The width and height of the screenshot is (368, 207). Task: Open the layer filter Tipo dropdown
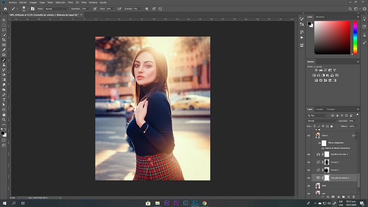pos(317,115)
